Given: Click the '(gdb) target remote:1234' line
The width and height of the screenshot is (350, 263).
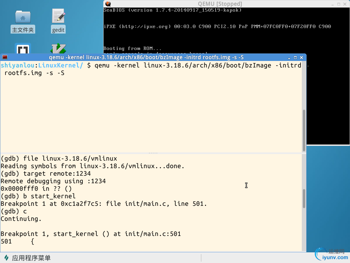Looking at the screenshot, I should click(x=46, y=174).
